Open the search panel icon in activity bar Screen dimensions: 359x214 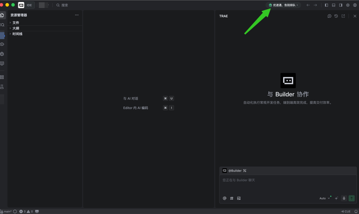2,25
